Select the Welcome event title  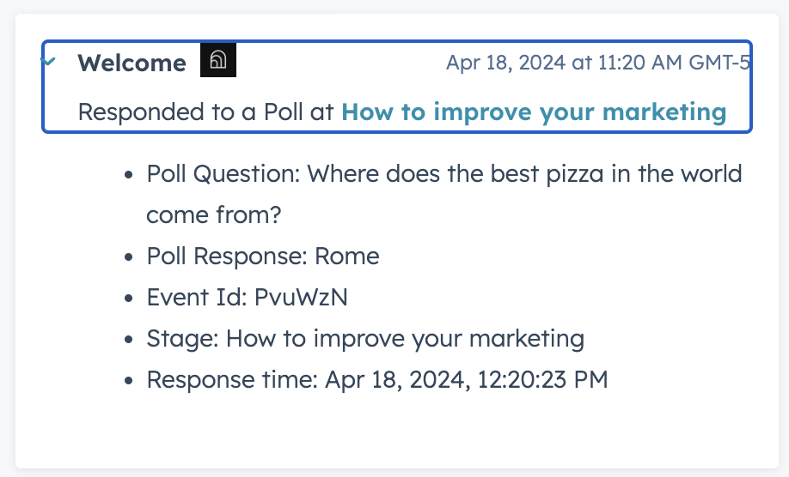coord(131,63)
